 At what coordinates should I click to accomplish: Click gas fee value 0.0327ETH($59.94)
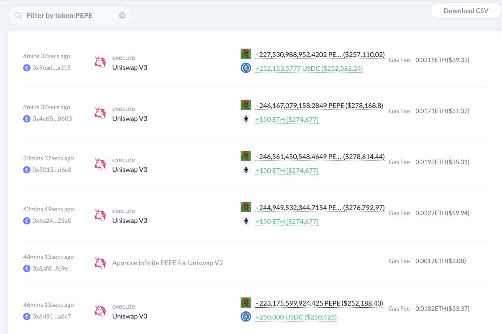(x=442, y=213)
